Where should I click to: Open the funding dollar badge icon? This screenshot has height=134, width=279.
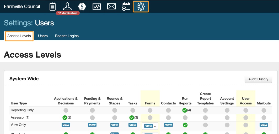[x=82, y=7]
